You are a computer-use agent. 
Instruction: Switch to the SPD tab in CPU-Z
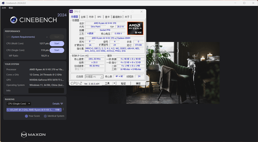tap(99, 17)
